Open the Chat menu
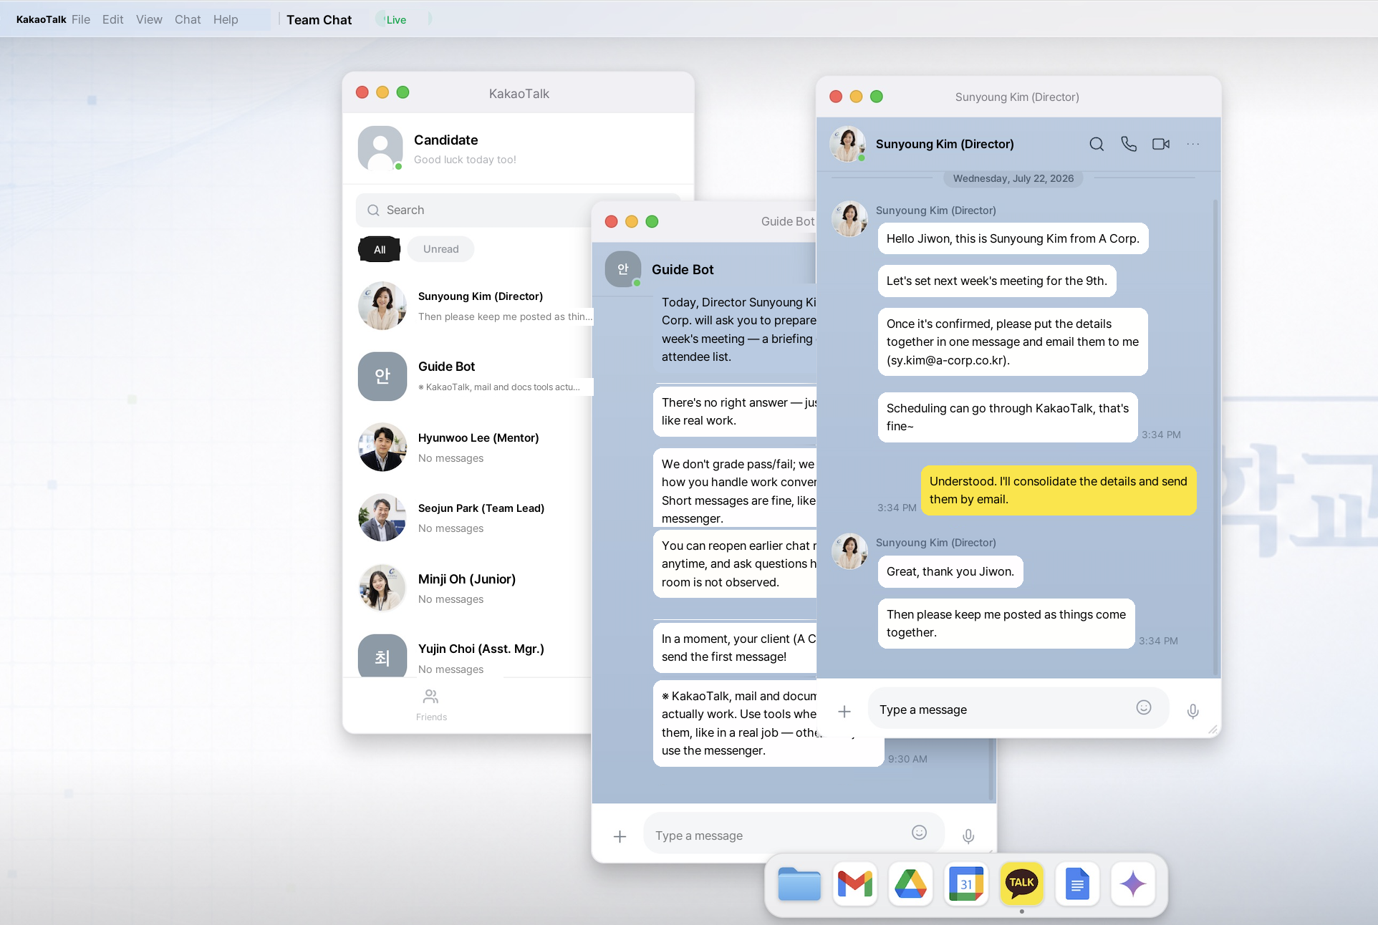The image size is (1378, 925). (188, 19)
